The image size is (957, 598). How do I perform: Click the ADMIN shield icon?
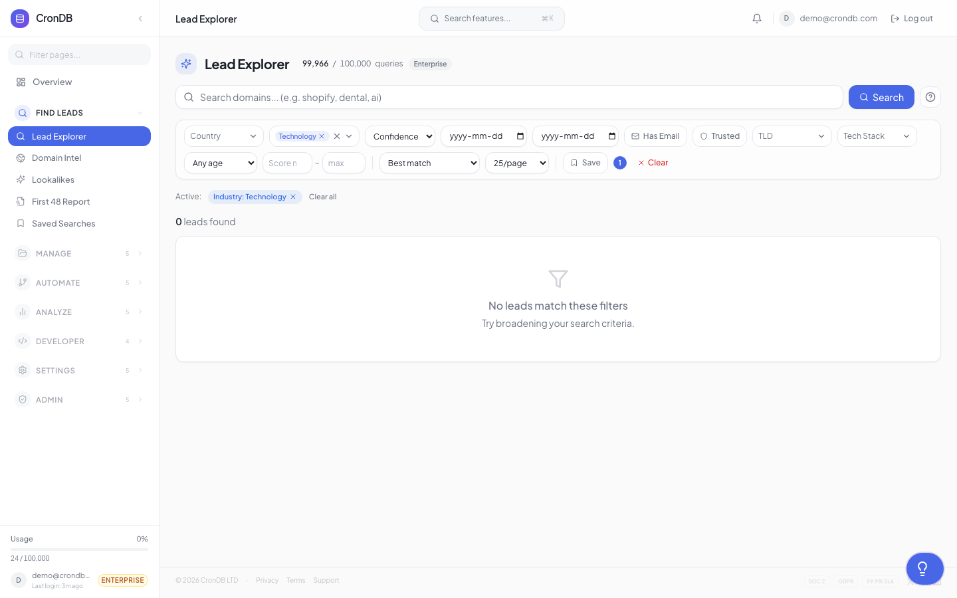(23, 399)
